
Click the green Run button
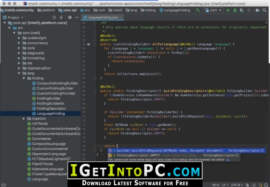pos(228,10)
